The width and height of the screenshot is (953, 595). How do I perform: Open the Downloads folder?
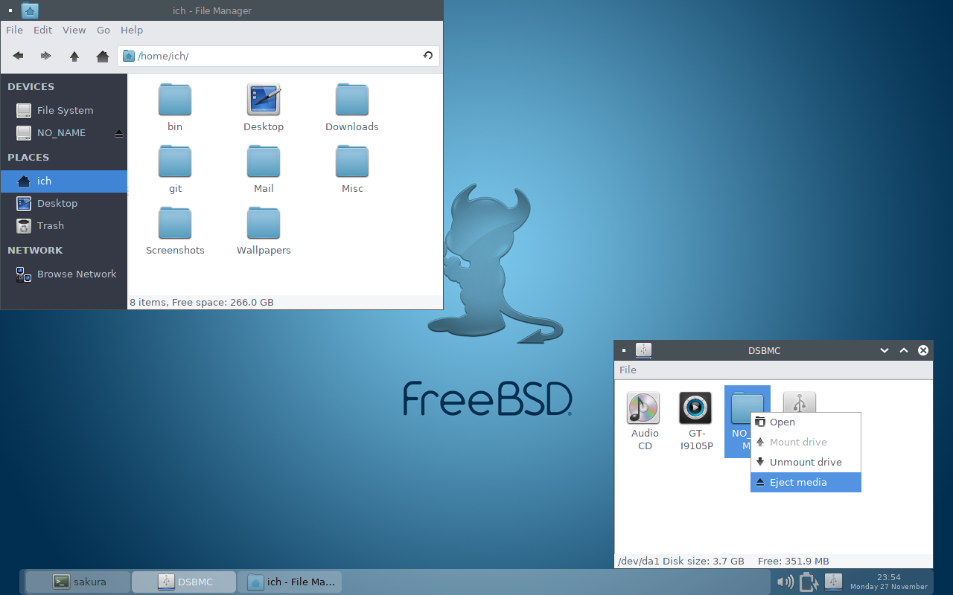pos(351,108)
